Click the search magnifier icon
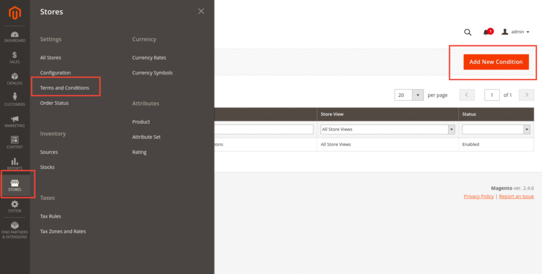The width and height of the screenshot is (542, 274). (467, 32)
